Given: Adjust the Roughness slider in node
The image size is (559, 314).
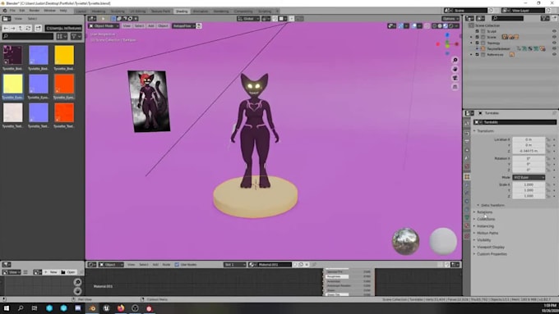Looking at the screenshot, I should 349,276.
